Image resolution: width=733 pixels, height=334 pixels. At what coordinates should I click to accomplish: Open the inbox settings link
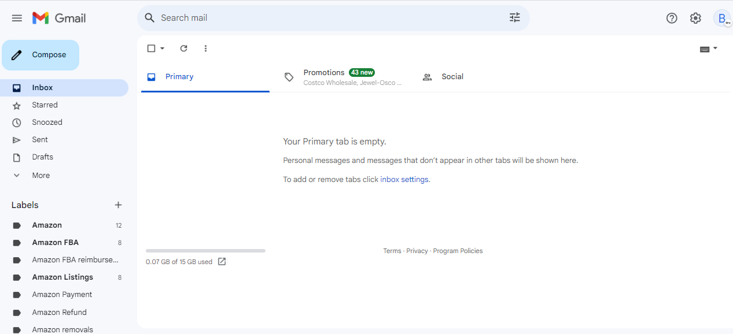(404, 180)
